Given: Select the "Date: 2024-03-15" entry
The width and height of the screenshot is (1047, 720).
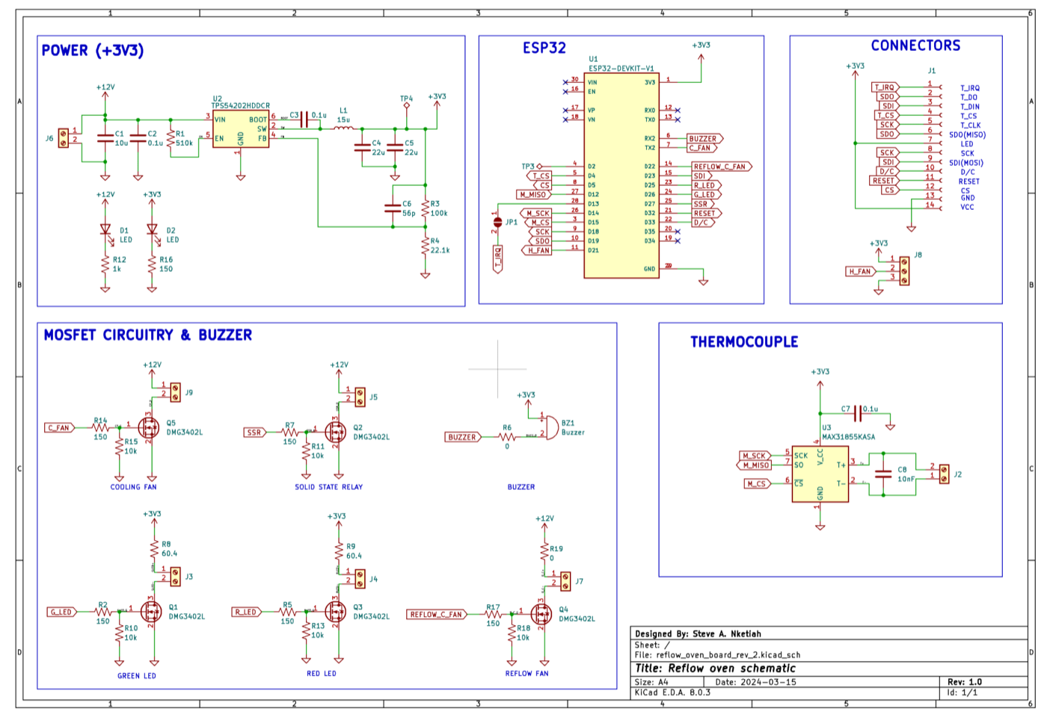Looking at the screenshot, I should 756,682.
